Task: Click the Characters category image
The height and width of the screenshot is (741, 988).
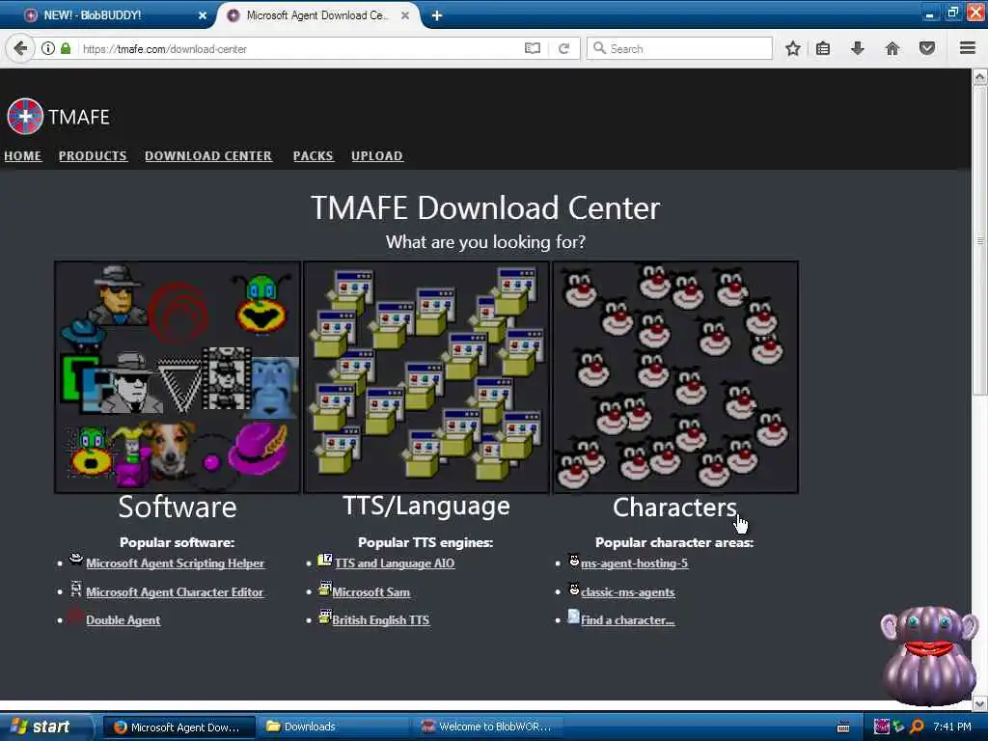Action: (675, 377)
